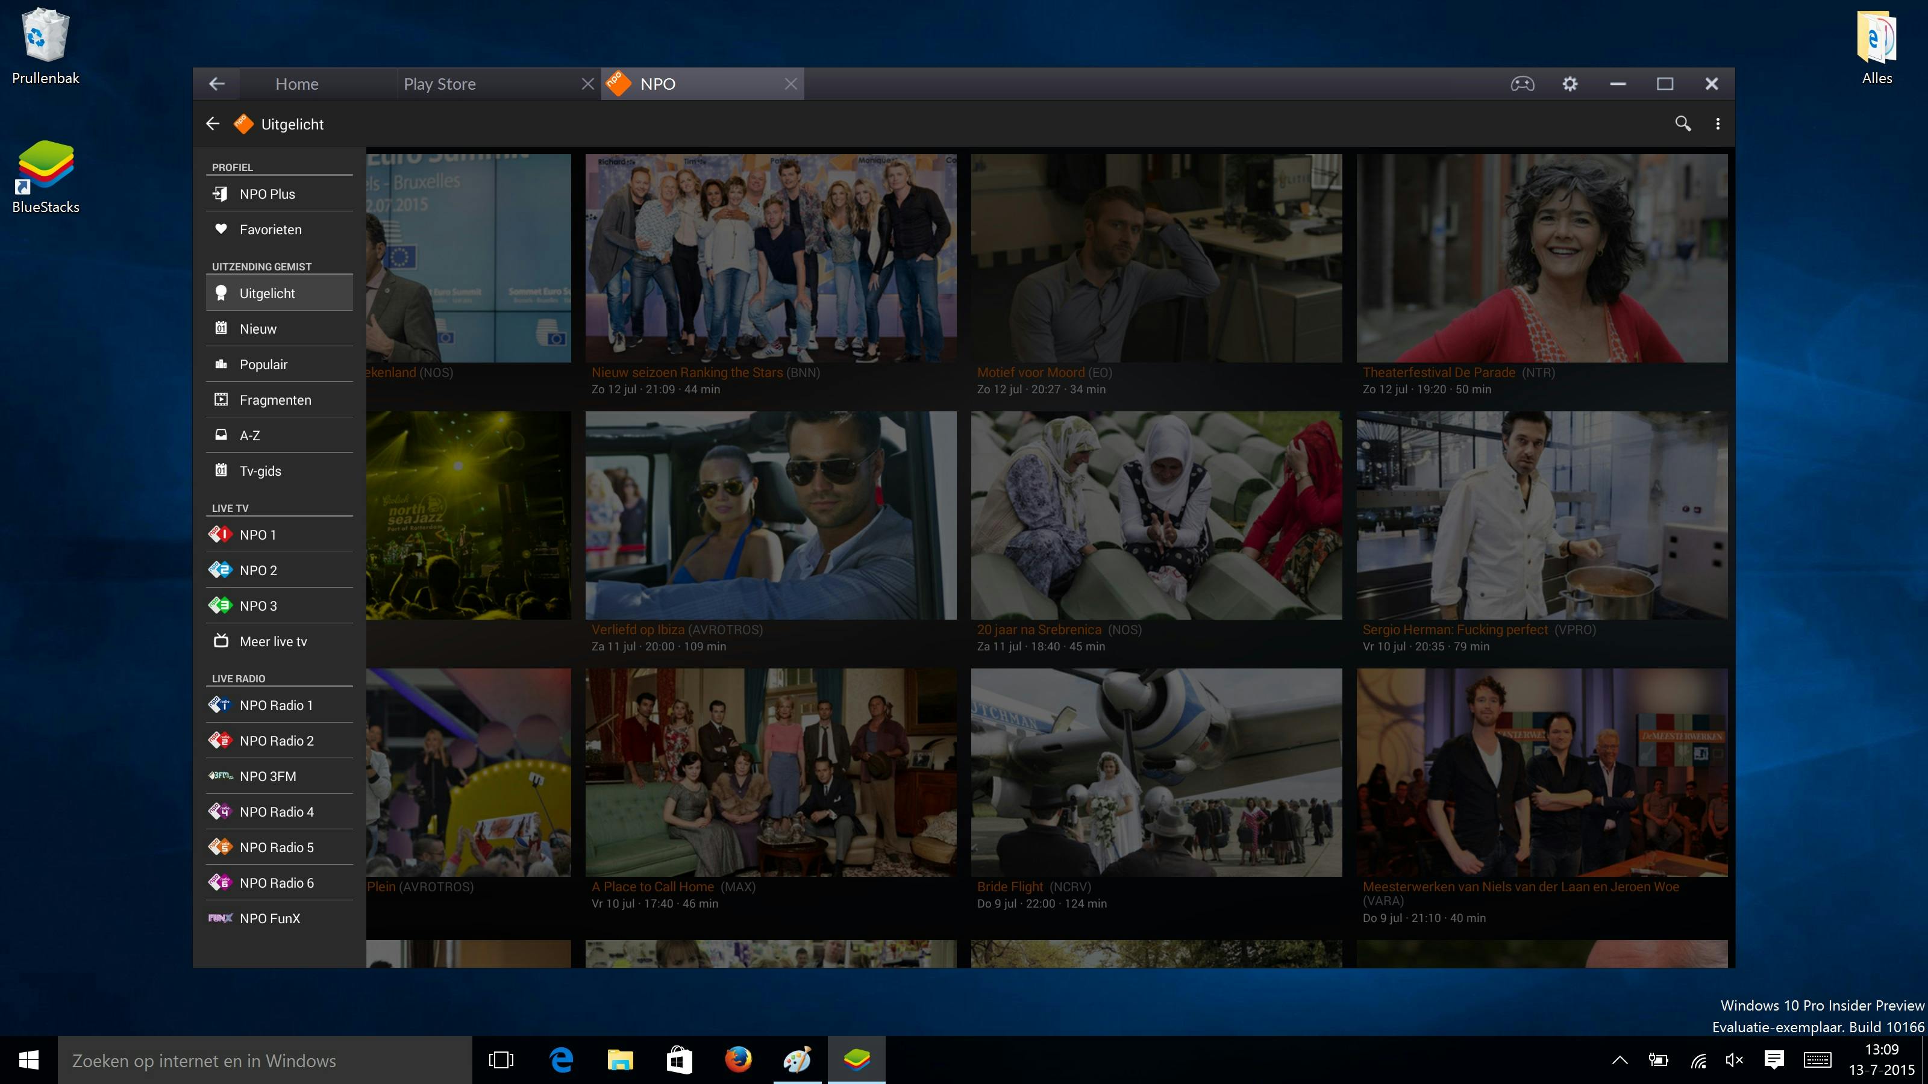Open the Bride Flight title link
The width and height of the screenshot is (1928, 1084).
[x=1009, y=886]
